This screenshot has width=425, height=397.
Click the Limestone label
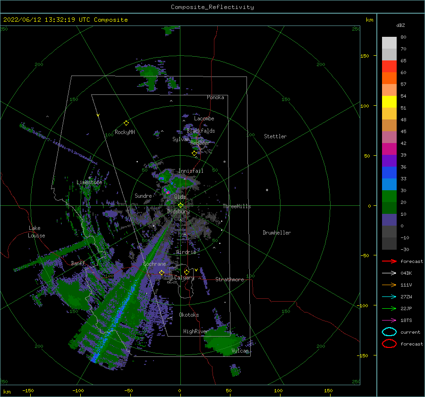(x=89, y=182)
